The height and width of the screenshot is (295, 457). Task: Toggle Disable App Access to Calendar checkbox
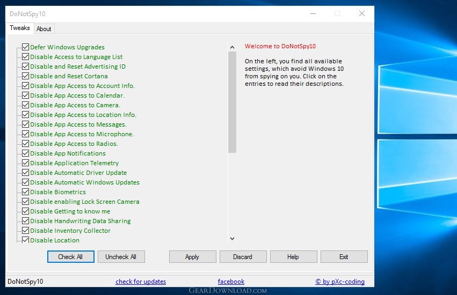click(x=26, y=95)
